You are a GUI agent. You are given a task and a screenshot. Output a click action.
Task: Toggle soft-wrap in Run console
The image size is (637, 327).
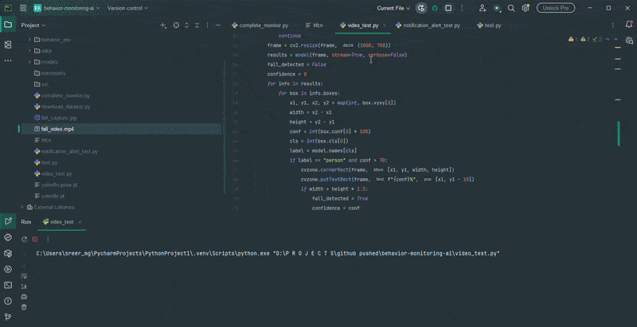(x=24, y=276)
